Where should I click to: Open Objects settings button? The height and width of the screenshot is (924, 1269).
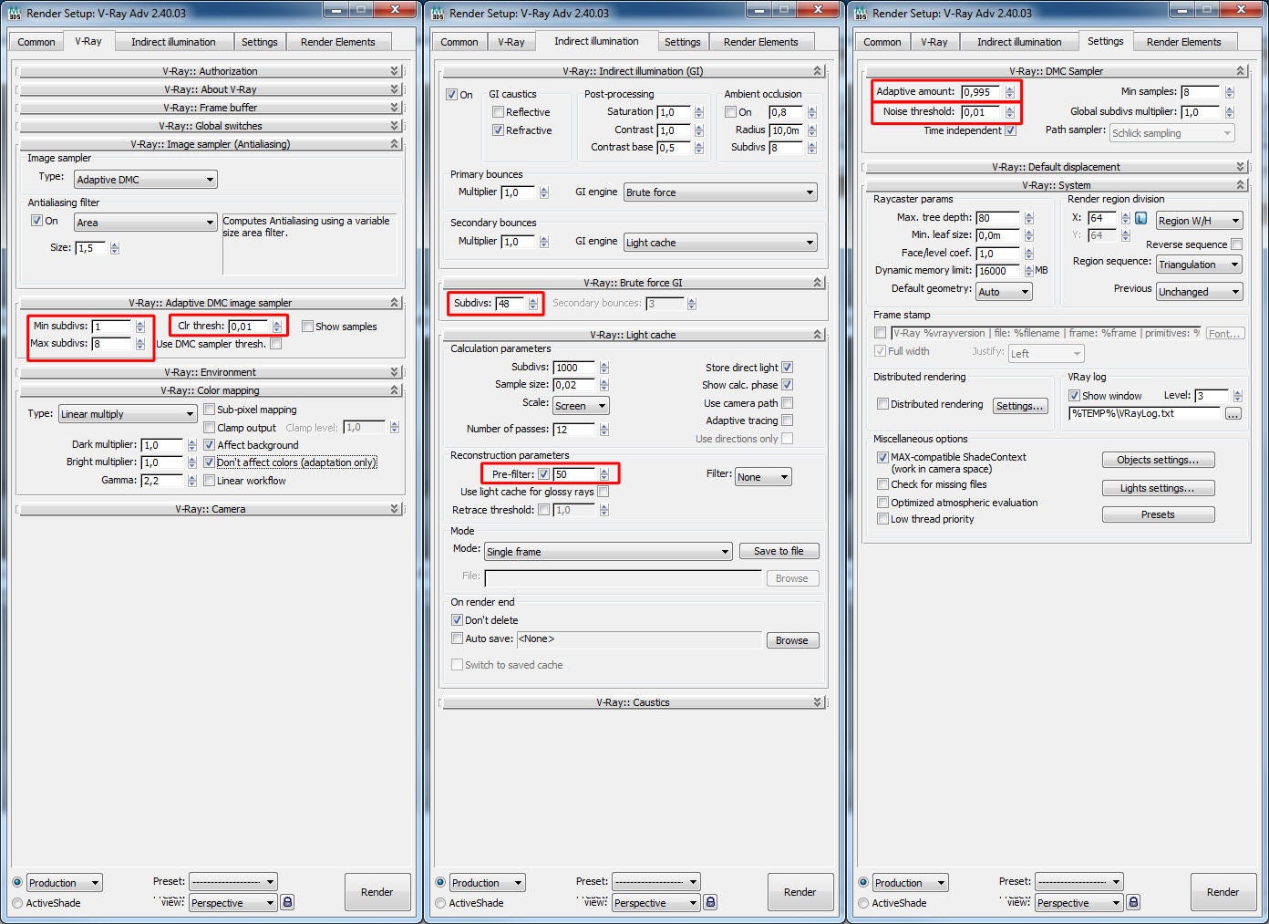point(1158,460)
